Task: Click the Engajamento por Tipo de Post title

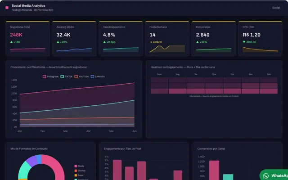Action: (x=122, y=148)
